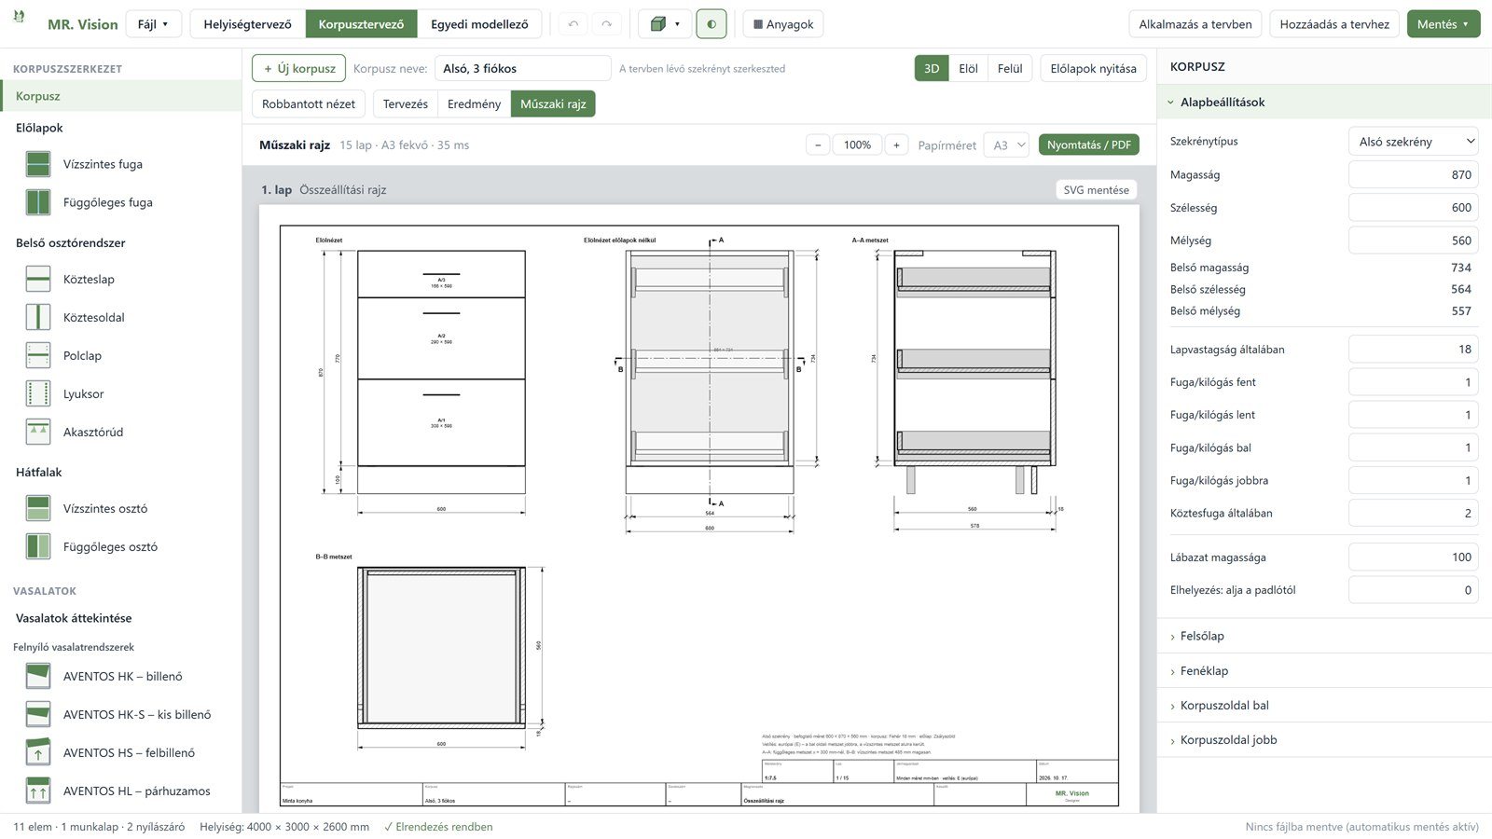This screenshot has width=1492, height=839.
Task: Expand Korpuszoldal bal section
Action: 1324,705
